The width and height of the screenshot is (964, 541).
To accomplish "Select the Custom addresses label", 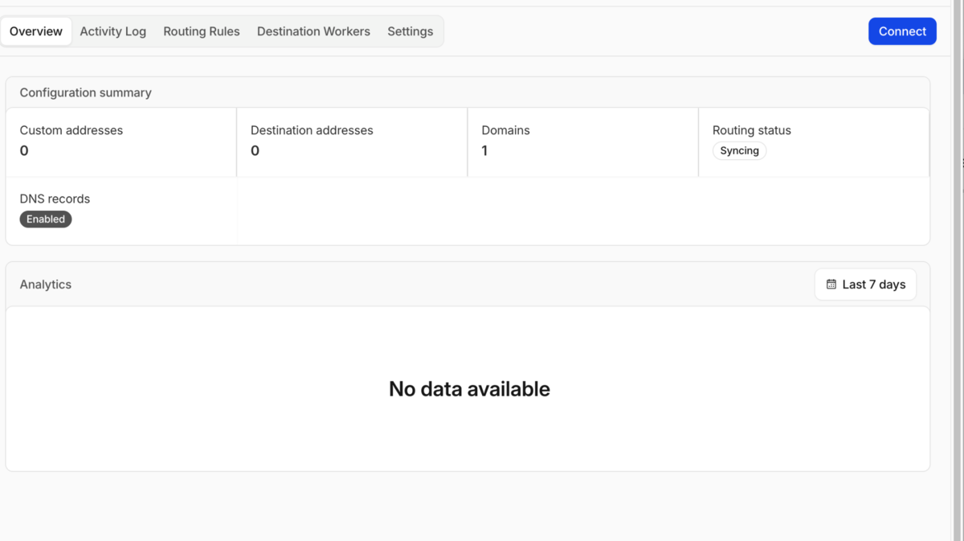I will (x=71, y=130).
